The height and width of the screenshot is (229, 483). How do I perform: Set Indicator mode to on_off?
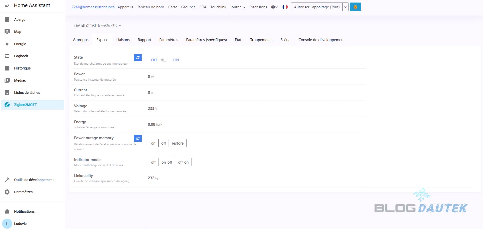[x=167, y=162]
